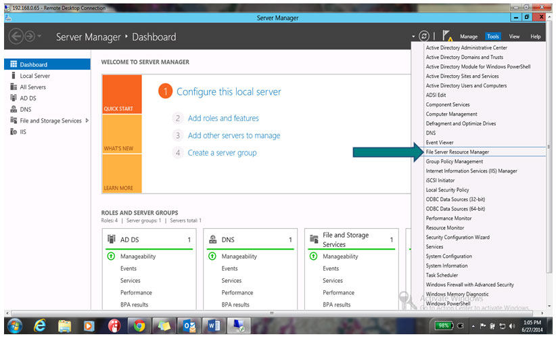Open the View menu
This screenshot has height=339, width=556.
pyautogui.click(x=514, y=36)
